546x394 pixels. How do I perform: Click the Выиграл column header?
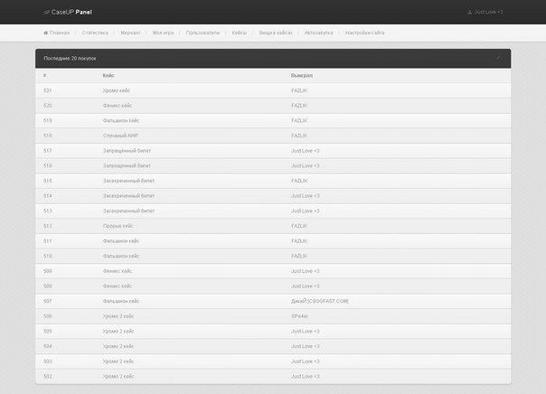click(303, 75)
